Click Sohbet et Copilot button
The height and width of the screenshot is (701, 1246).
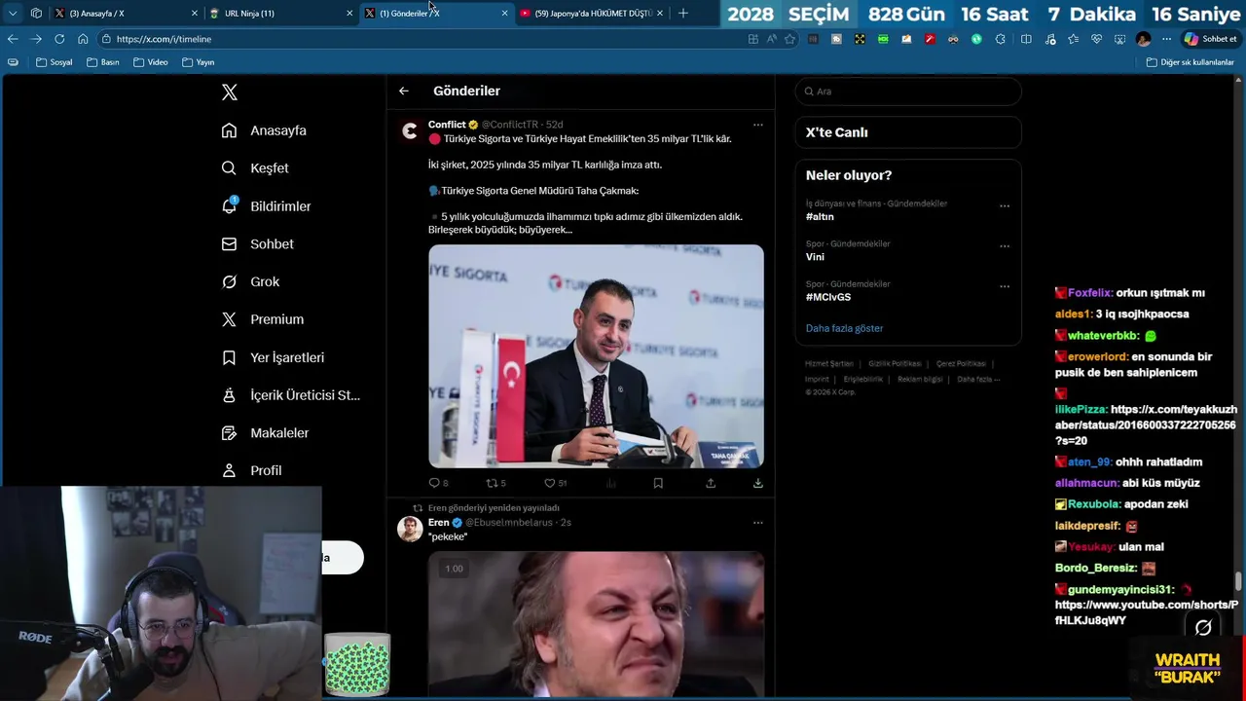coord(1210,39)
